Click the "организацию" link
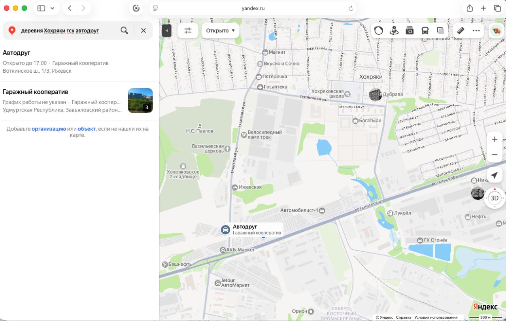This screenshot has height=321, width=506. tap(49, 129)
